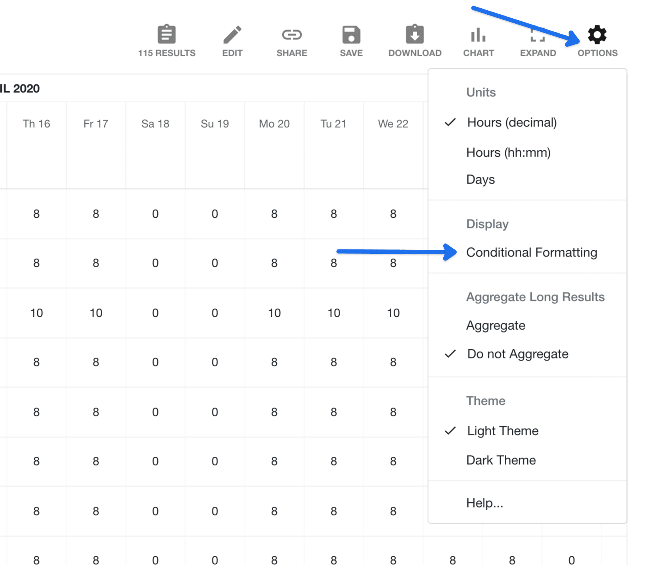The width and height of the screenshot is (651, 565).
Task: Choose Do not Aggregate option
Action: (517, 354)
